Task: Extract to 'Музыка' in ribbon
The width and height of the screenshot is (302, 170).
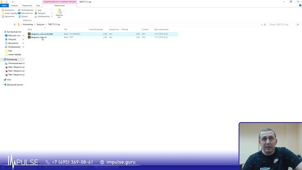Action: point(23,17)
